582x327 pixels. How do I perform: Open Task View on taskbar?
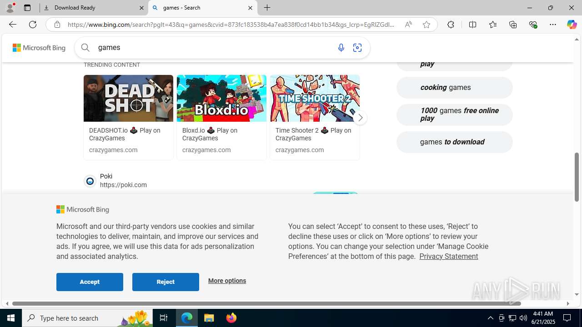pyautogui.click(x=164, y=318)
